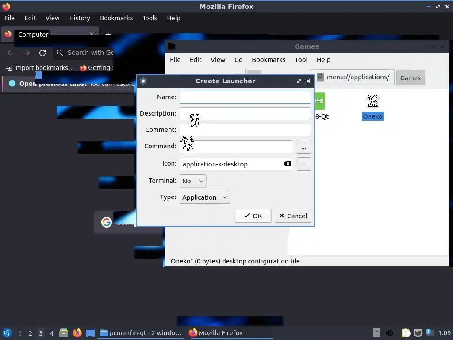Open removable media tray icon
The width and height of the screenshot is (453, 340).
coord(376,333)
